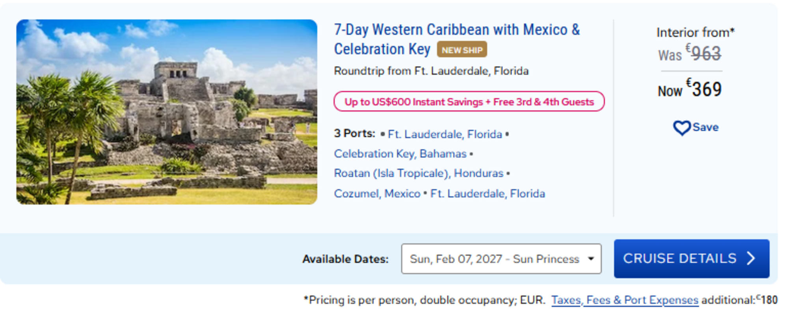Click the US$600 Instant Savings offer badge
The image size is (785, 315).
pyautogui.click(x=469, y=102)
